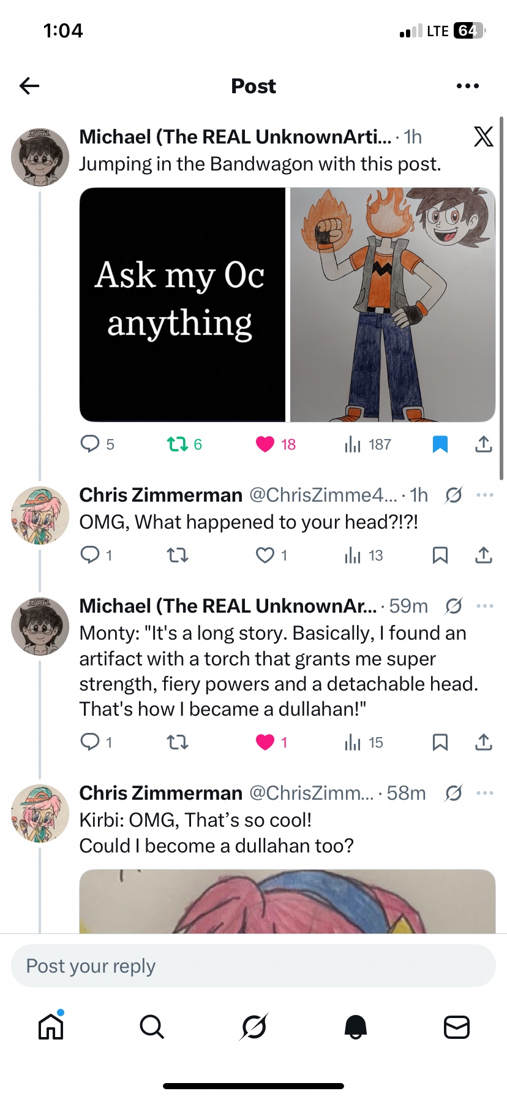Screen dimensions: 507x1099
Task: Open the Monty character drawing
Action: pos(392,304)
